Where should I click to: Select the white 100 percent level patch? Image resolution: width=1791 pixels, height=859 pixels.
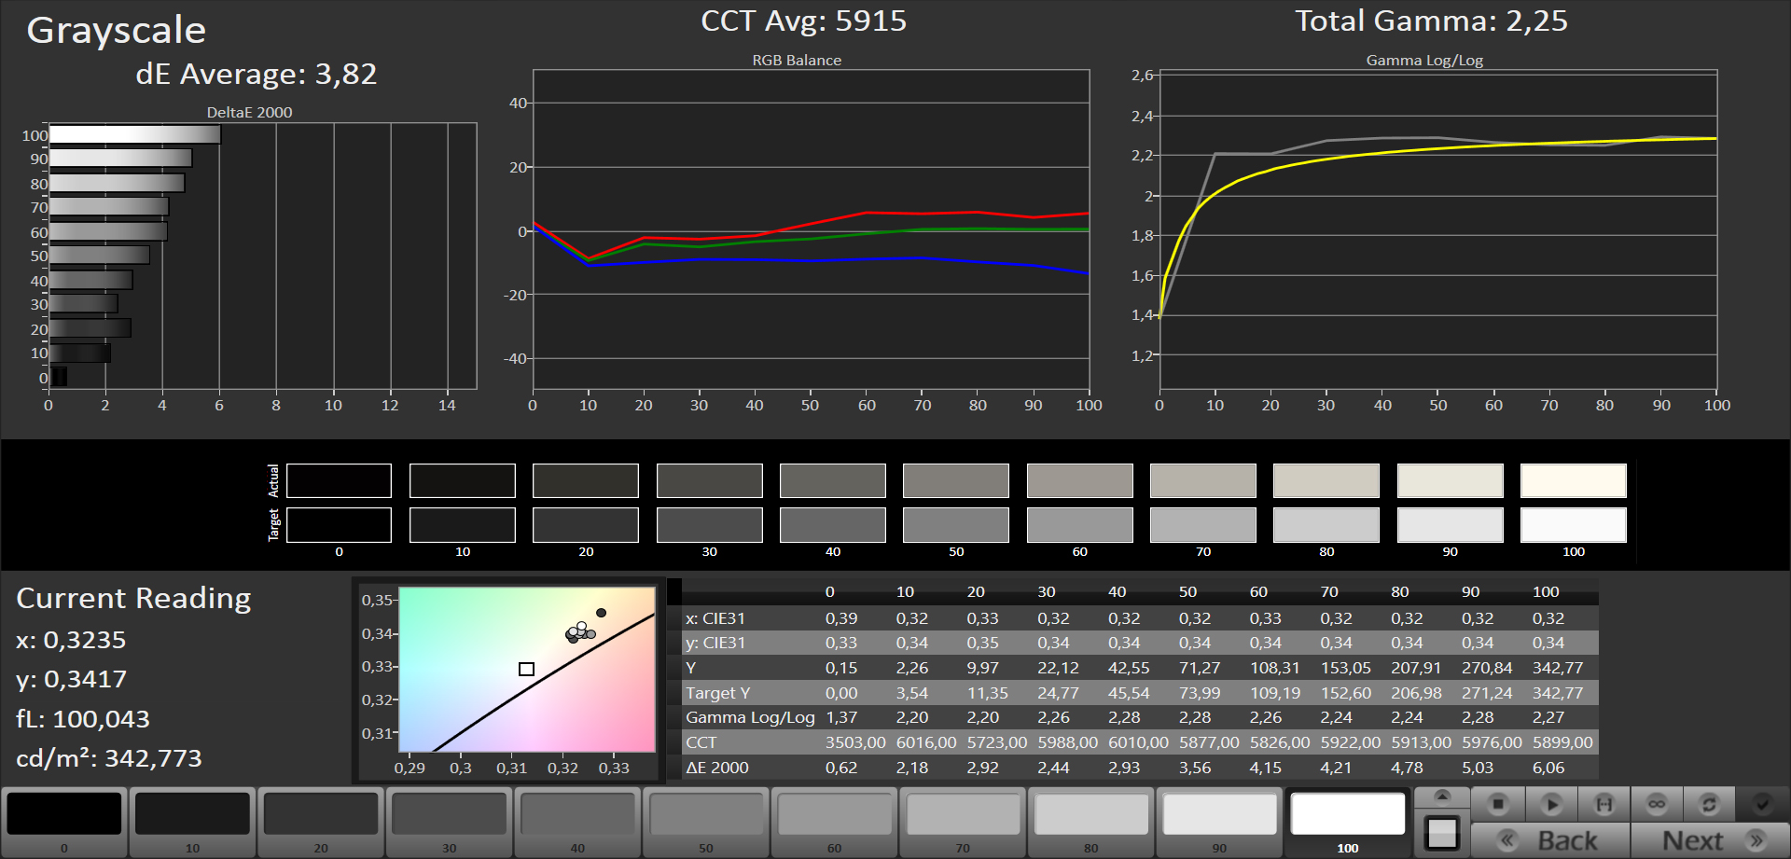point(1348,822)
